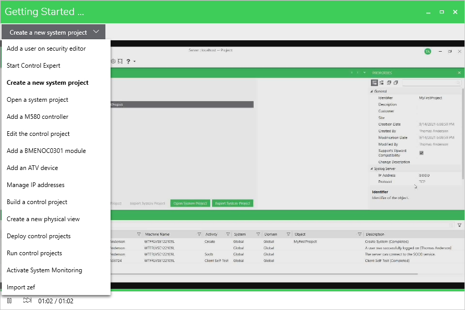Click the Properties panel vertical scrollbar
Viewport: 465px width, 310px height.
click(x=462, y=133)
